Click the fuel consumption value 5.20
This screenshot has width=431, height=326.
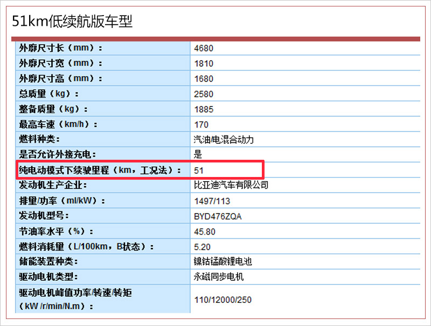coord(202,247)
